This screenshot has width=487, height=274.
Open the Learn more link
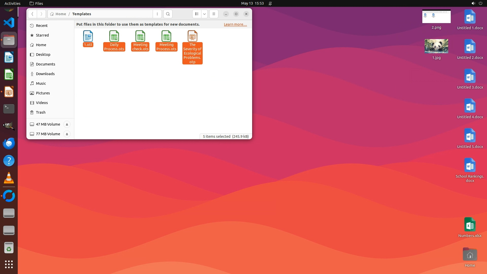(x=235, y=24)
